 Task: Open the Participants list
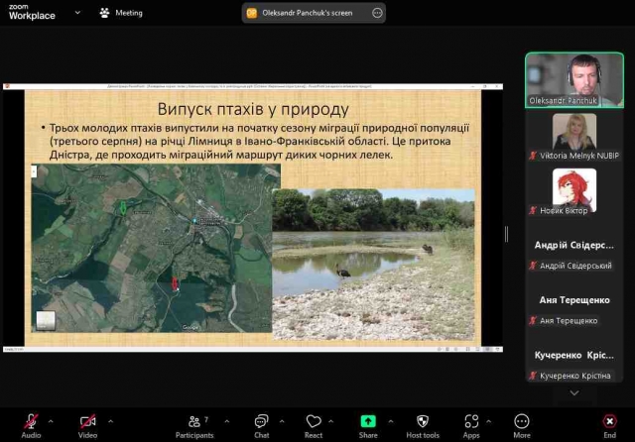[x=194, y=422]
